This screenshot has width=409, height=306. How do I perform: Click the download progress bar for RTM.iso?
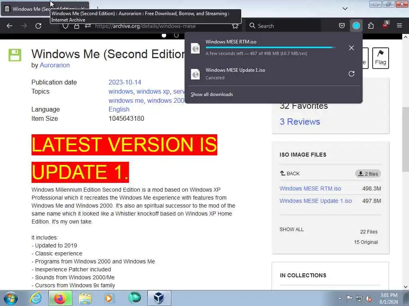[270, 48]
